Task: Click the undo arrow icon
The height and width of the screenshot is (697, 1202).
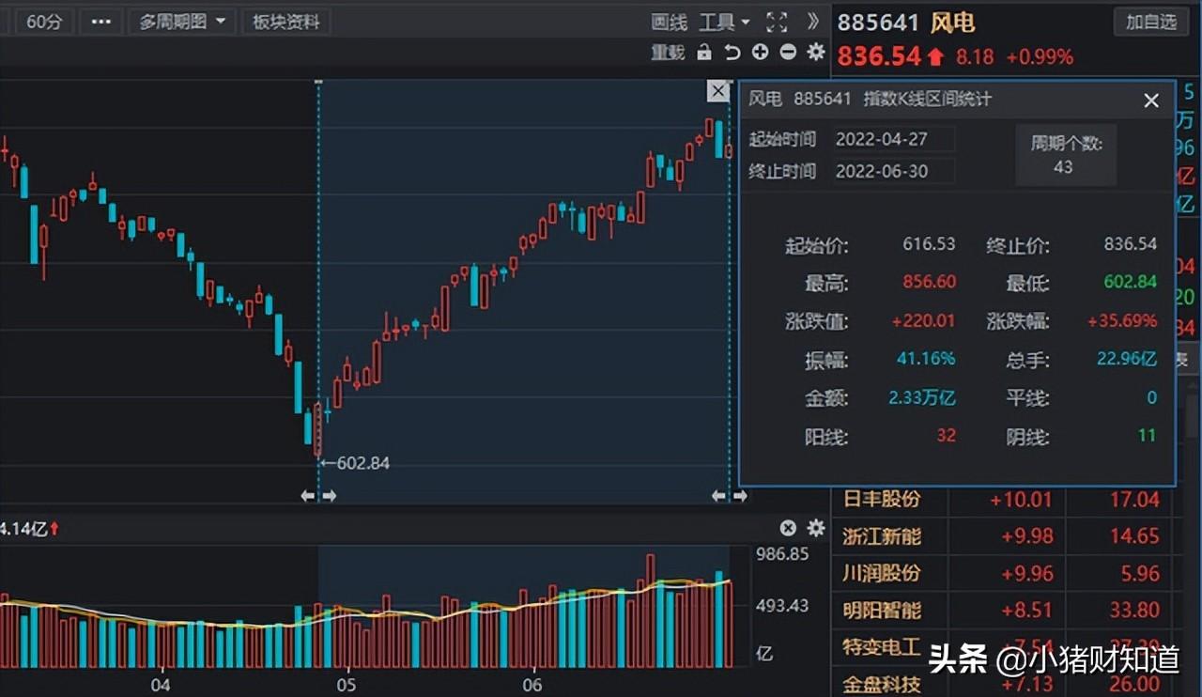Action: pos(732,54)
